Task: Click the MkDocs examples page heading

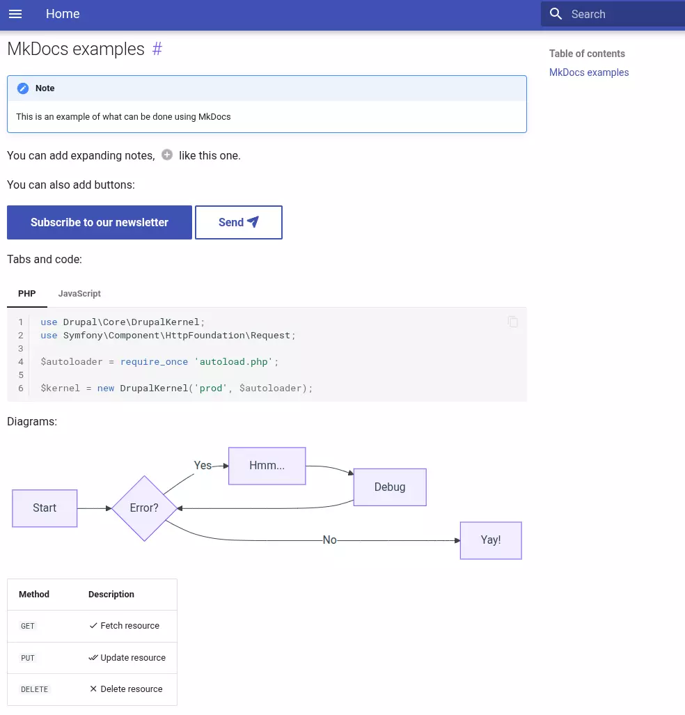Action: [76, 49]
